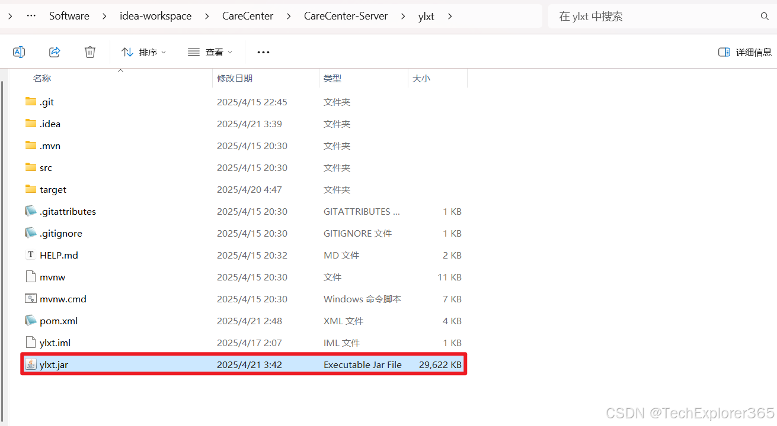The height and width of the screenshot is (426, 777).
Task: Click the breadcrumb ellipsis for hidden folders
Action: point(31,16)
